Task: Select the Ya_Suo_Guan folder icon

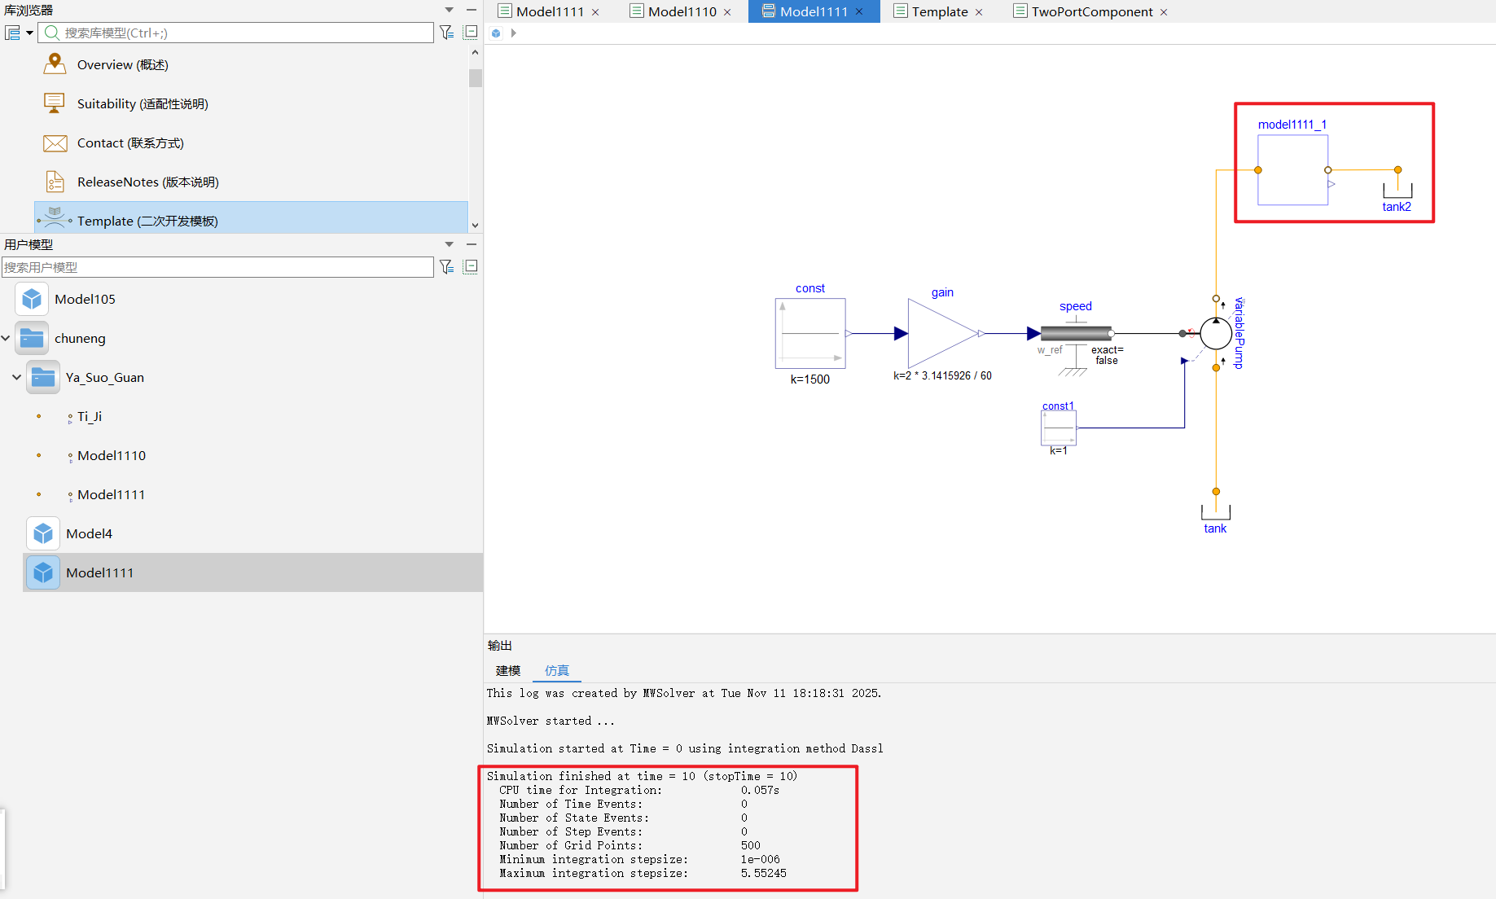Action: tap(43, 377)
